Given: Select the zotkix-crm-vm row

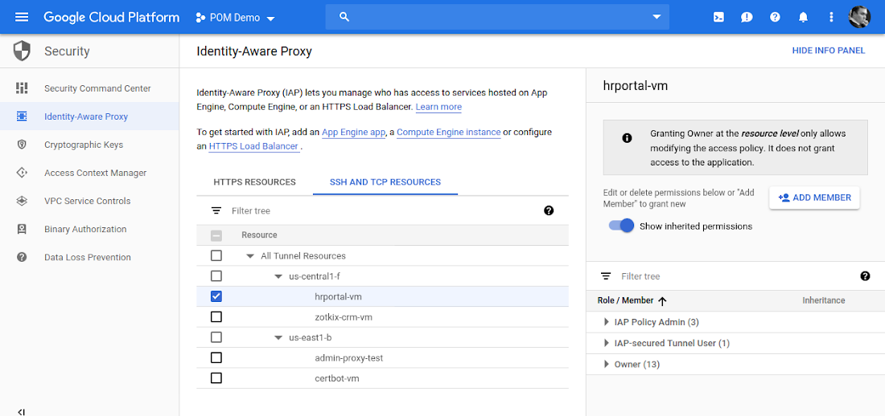Looking at the screenshot, I should [x=382, y=317].
